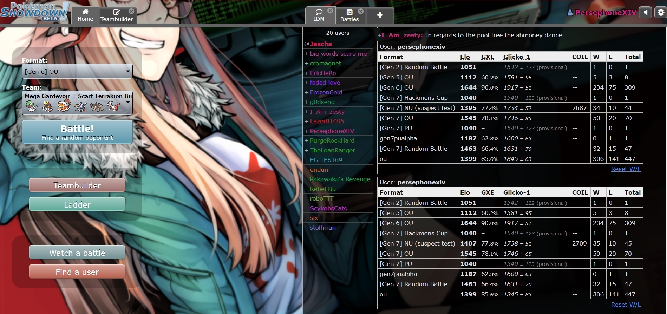Select user Lazer81095 in the user list
Screen dimensions: 667x314
pos(338,121)
